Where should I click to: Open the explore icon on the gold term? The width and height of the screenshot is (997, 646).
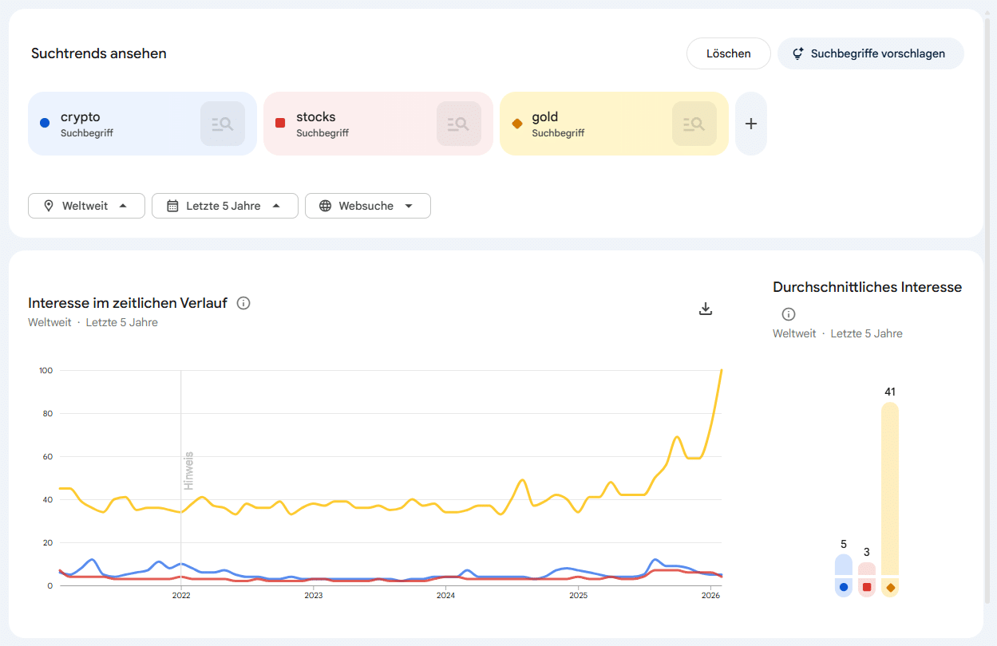coord(694,123)
